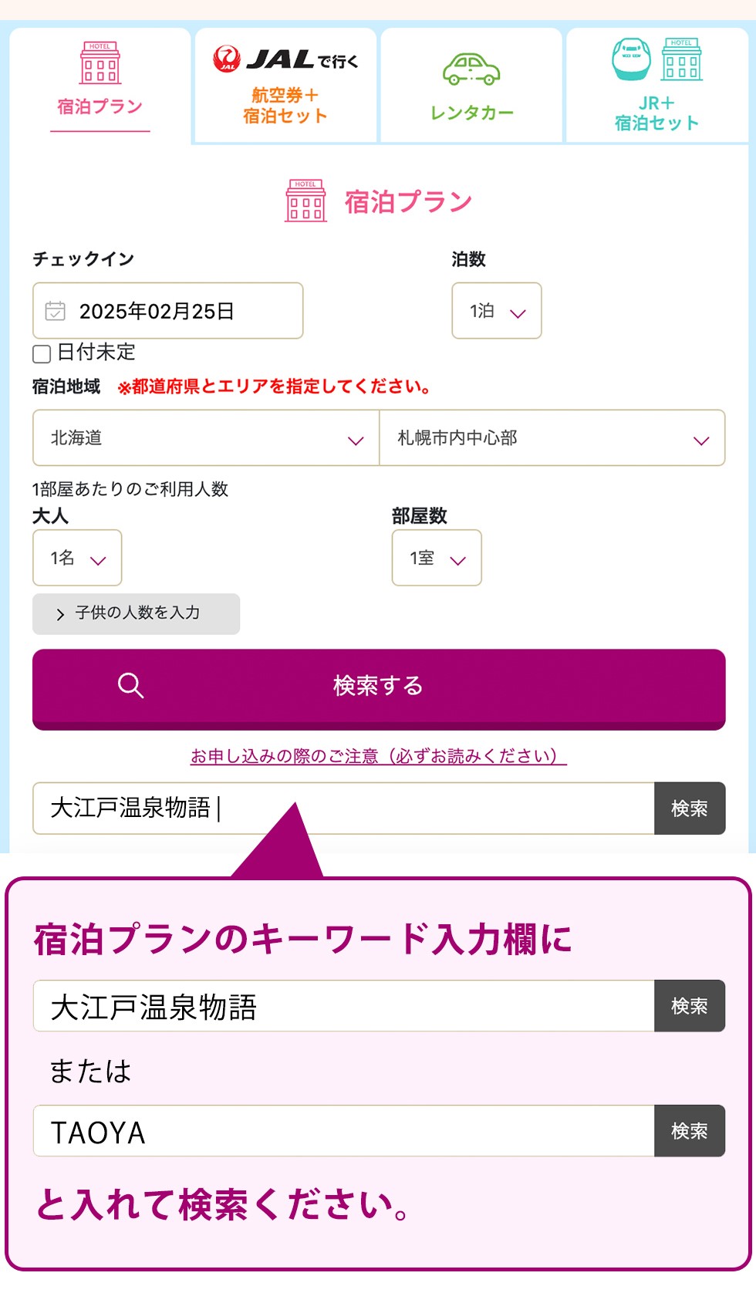This screenshot has width=756, height=1293.
Task: Switch to the レンタカー tab
Action: (471, 86)
